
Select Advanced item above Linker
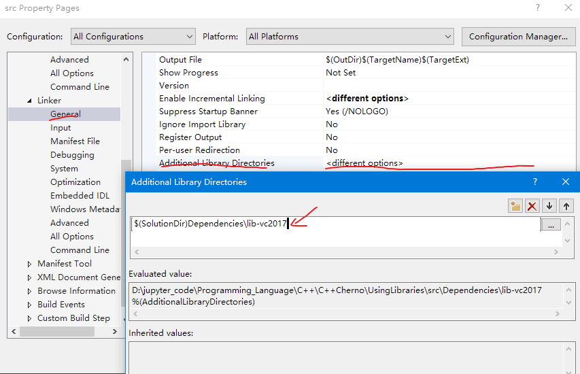point(69,60)
